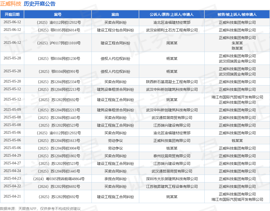Click plaintiff 钱某某 in the 苏1204民初3004号 row
The height and width of the screenshot is (211, 270).
[172, 148]
